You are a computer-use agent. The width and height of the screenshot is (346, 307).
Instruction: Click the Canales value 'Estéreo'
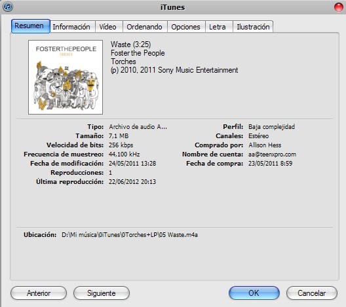tap(259, 135)
